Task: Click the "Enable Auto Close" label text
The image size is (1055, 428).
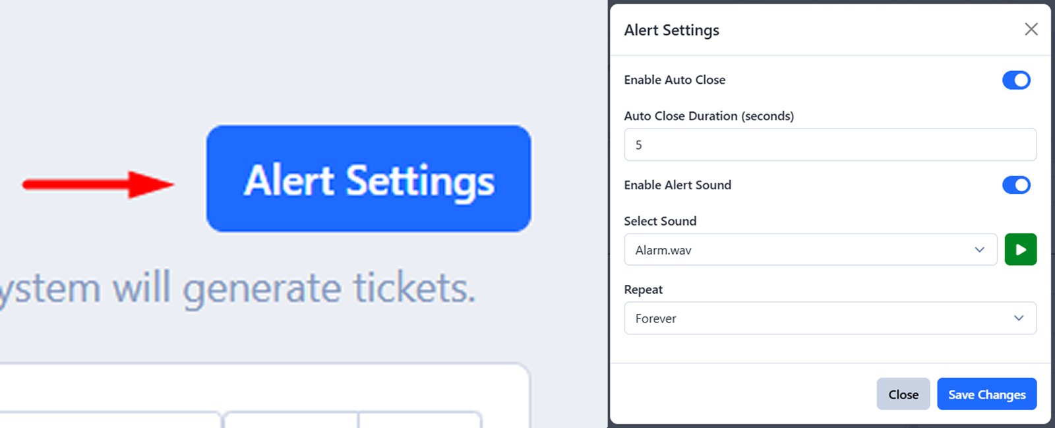Action: tap(675, 80)
